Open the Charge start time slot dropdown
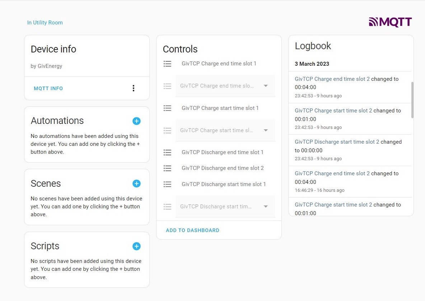This screenshot has height=301, width=425. point(225,130)
